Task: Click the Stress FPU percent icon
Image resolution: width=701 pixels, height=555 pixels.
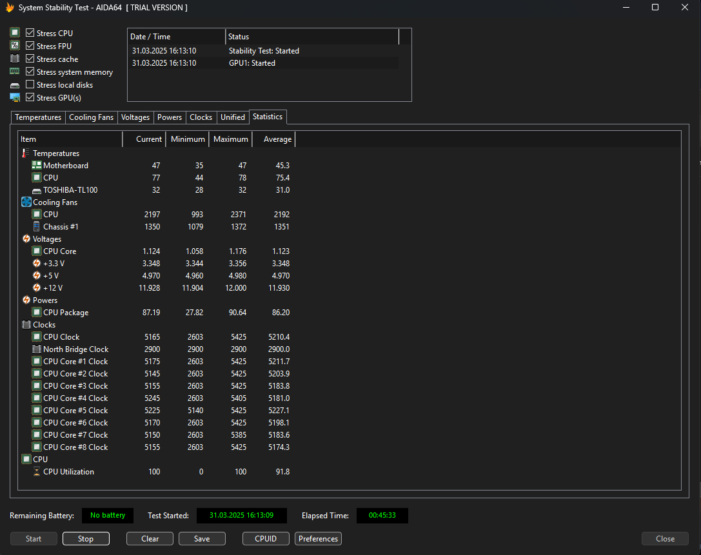Action: pyautogui.click(x=15, y=46)
